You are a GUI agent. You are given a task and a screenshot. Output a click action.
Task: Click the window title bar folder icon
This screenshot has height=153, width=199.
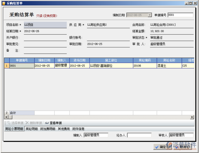pyautogui.click(x=4, y=3)
